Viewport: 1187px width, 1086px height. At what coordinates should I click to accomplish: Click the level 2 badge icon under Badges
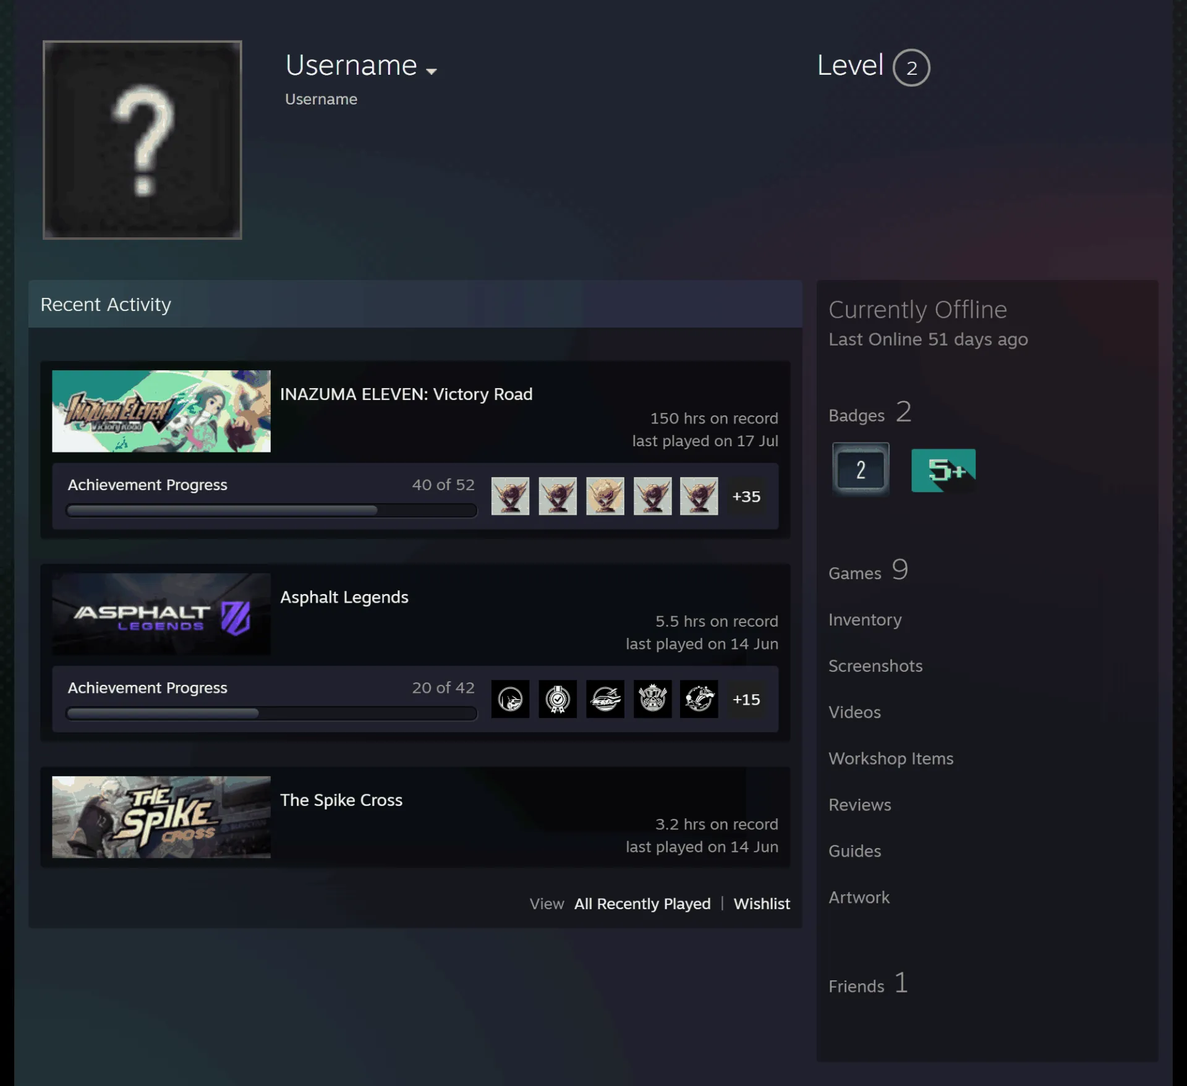[x=861, y=469]
